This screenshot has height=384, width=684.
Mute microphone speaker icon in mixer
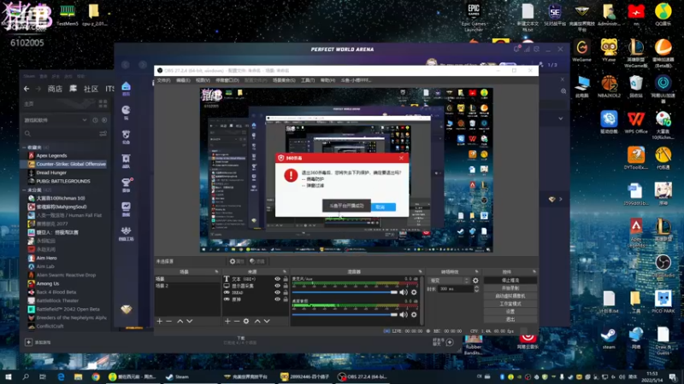point(404,292)
